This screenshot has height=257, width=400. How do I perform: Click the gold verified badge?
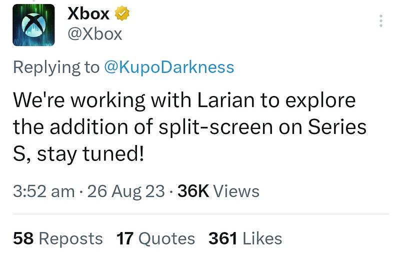[x=122, y=14]
